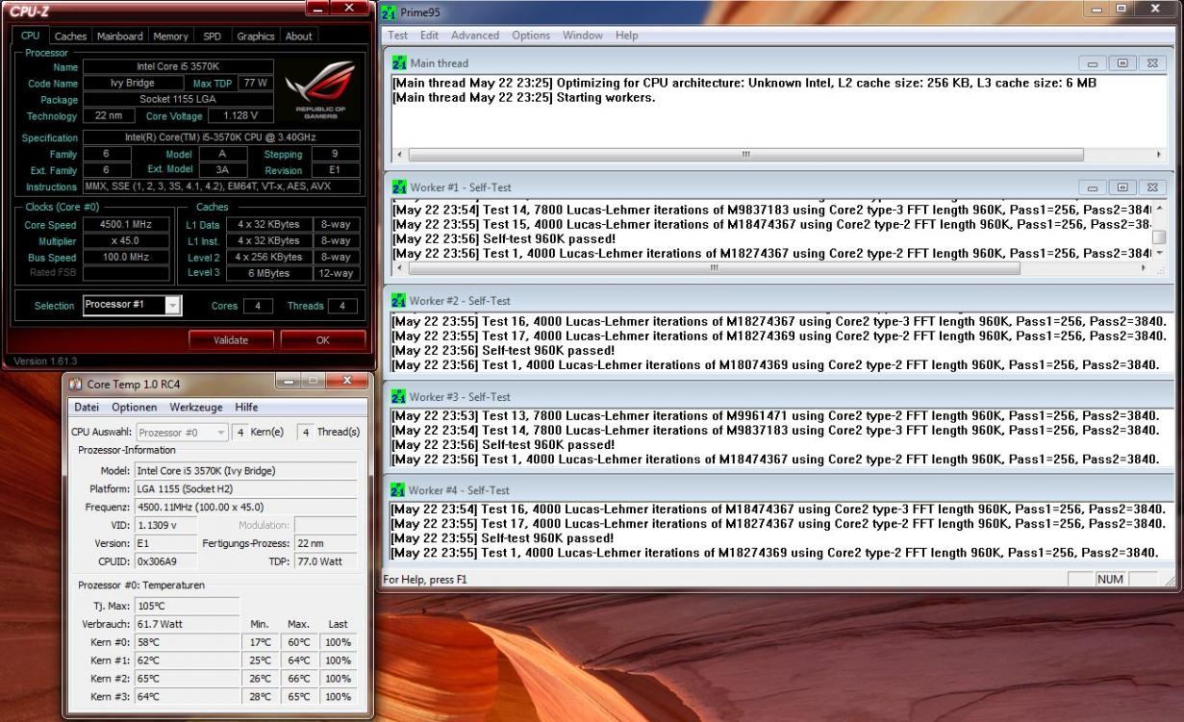Image resolution: width=1184 pixels, height=722 pixels.
Task: Open the Window menu in Prime95
Action: (x=583, y=36)
